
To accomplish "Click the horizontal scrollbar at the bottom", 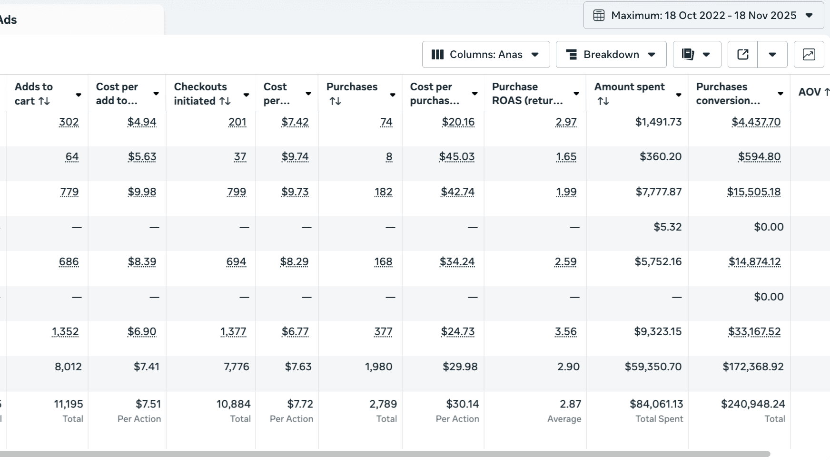I will coord(381,454).
